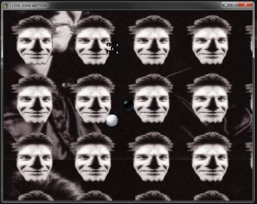The width and height of the screenshot is (257, 204).
Task: Click the 'I LOVE JOHN WETTON' title text
Action: coord(28,6)
